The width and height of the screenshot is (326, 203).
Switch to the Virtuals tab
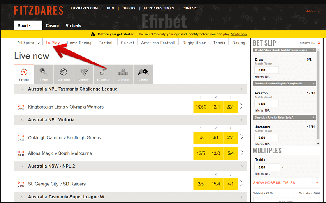click(x=74, y=25)
